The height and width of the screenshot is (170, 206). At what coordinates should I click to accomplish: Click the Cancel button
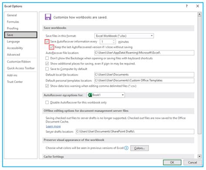[x=193, y=163]
